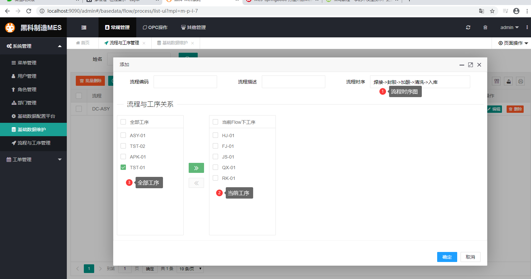The width and height of the screenshot is (531, 279).
Task: Maximize the 添加 dialog
Action: pyautogui.click(x=471, y=65)
